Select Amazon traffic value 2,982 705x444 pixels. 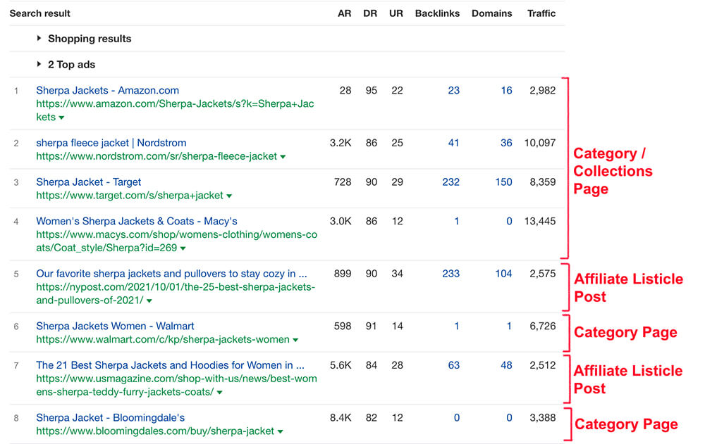click(543, 90)
